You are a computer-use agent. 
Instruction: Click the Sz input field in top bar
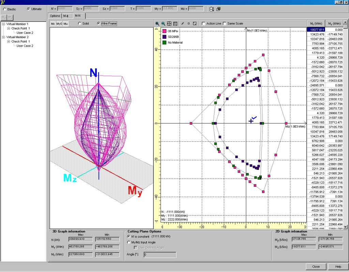[x=117, y=9]
